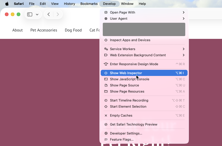Expand the User Agent submenu arrow
Image resolution: width=222 pixels, height=146 pixels.
[183, 19]
